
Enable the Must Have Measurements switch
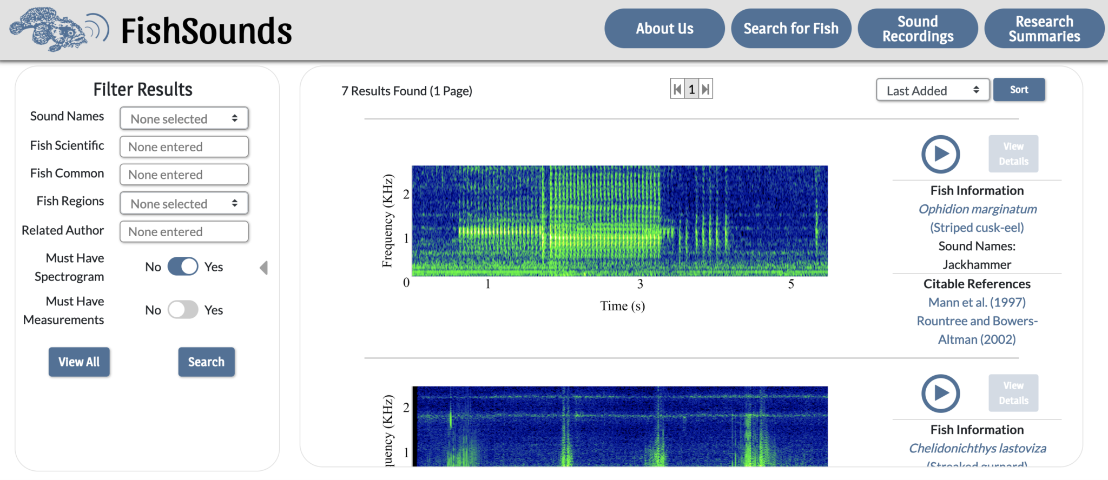(183, 310)
